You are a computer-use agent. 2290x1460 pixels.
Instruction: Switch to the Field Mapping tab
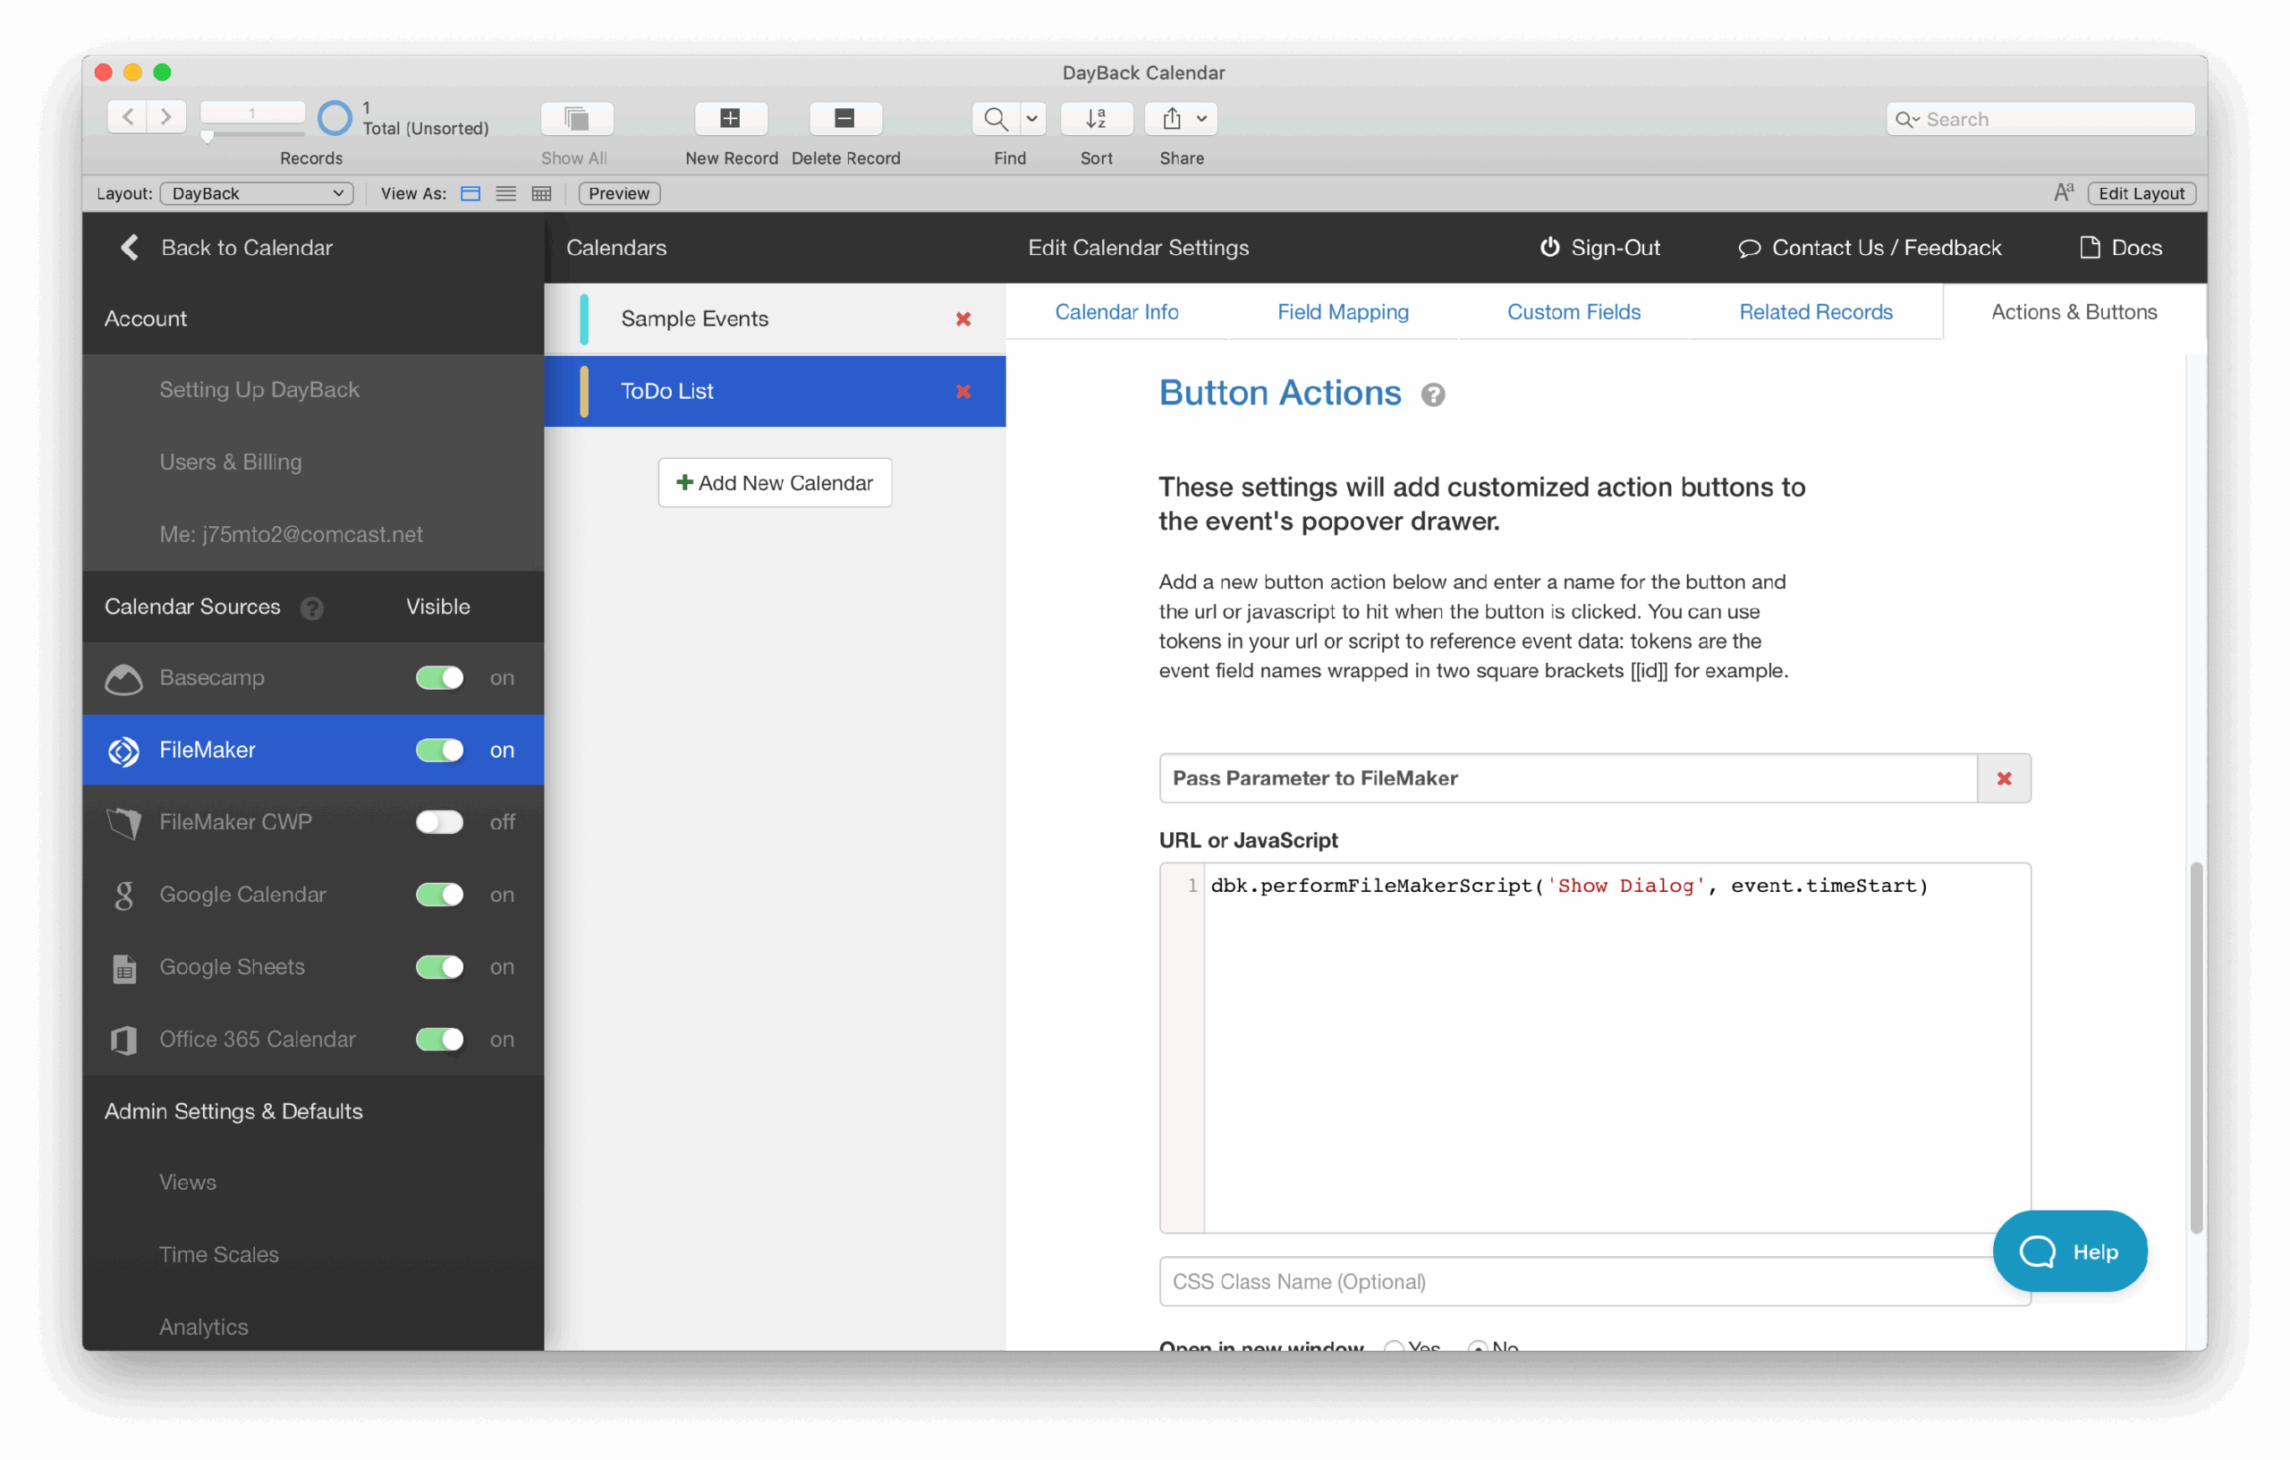tap(1343, 312)
